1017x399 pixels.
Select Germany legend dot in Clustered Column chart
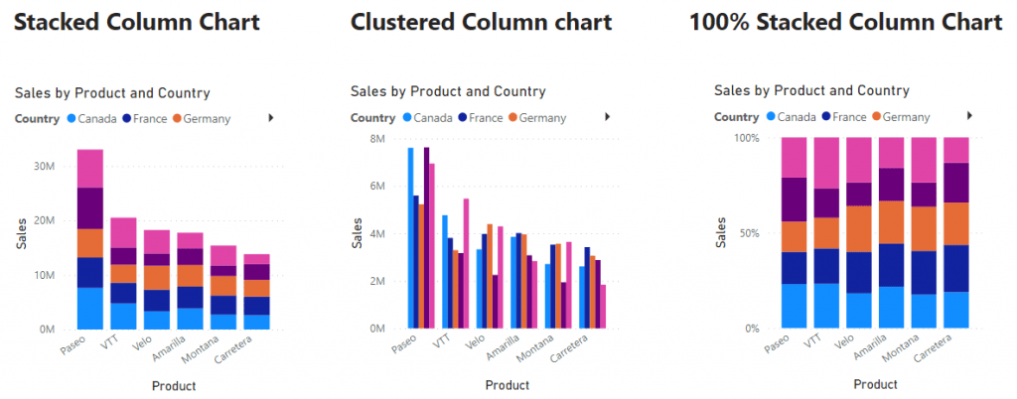click(512, 118)
